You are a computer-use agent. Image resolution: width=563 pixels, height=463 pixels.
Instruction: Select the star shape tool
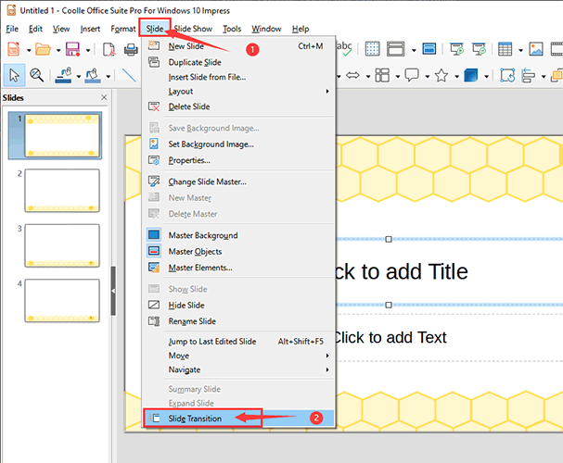pyautogui.click(x=442, y=75)
